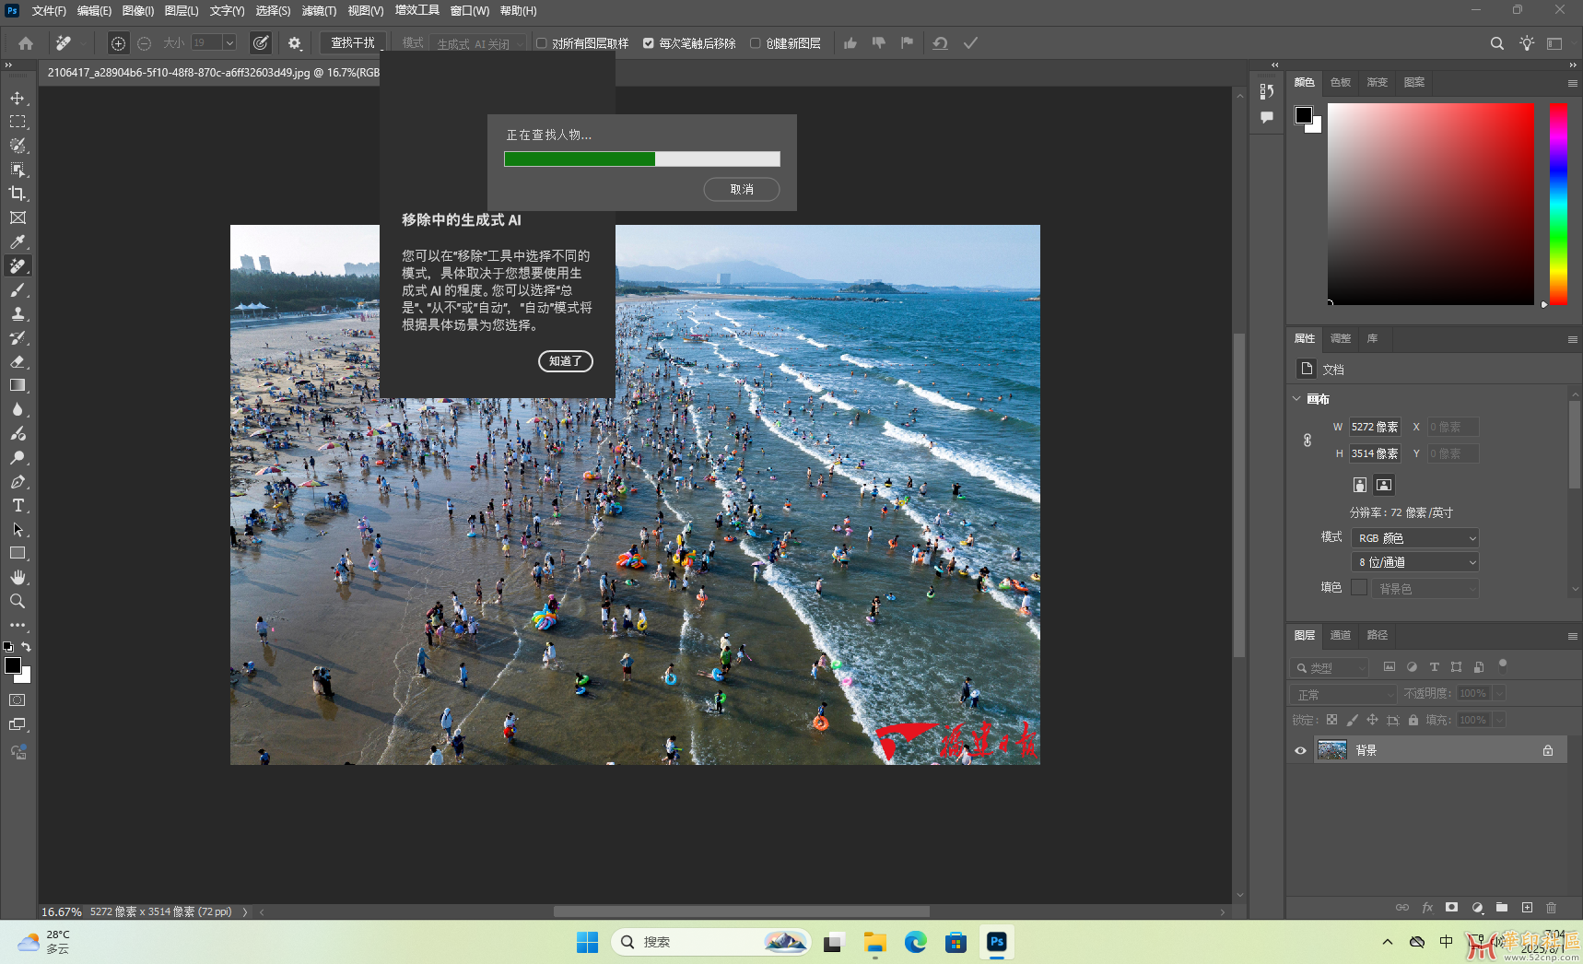Open the layer fx styles icon
This screenshot has height=964, width=1583.
1427,908
